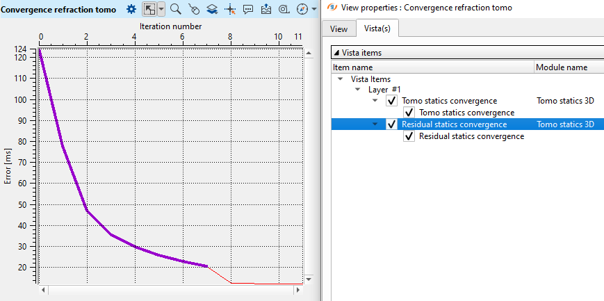Click the mouse interaction mode icon
The width and height of the screenshot is (604, 301).
pyautogui.click(x=194, y=9)
